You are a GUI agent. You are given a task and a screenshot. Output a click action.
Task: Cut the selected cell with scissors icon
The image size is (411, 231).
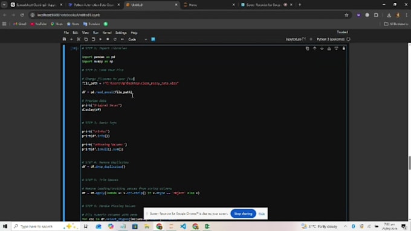click(x=79, y=39)
